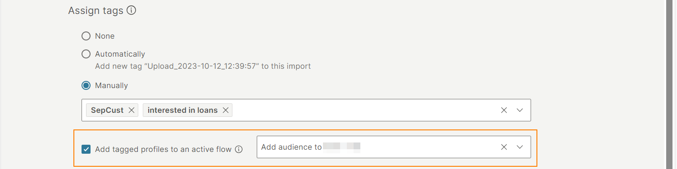This screenshot has height=169, width=677.
Task: Remove the interested in loans tag
Action: pos(226,110)
